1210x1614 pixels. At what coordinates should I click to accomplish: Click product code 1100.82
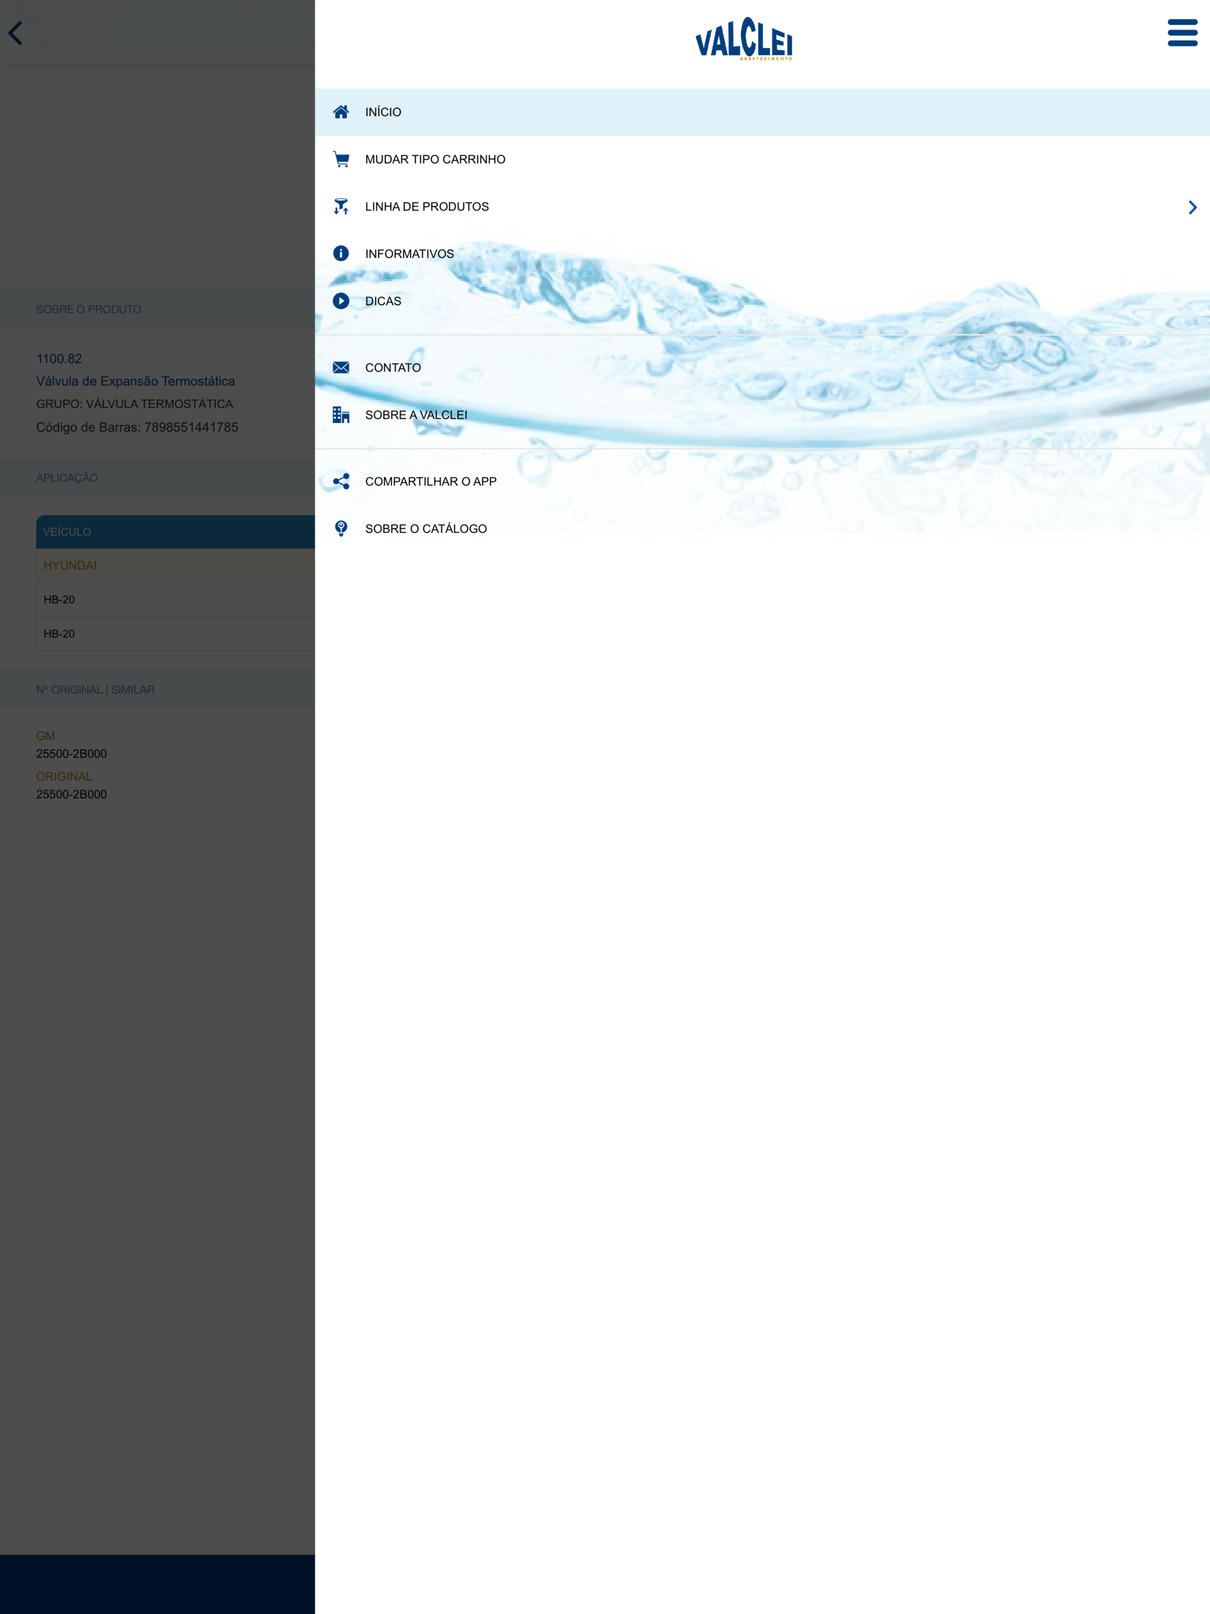pyautogui.click(x=59, y=358)
